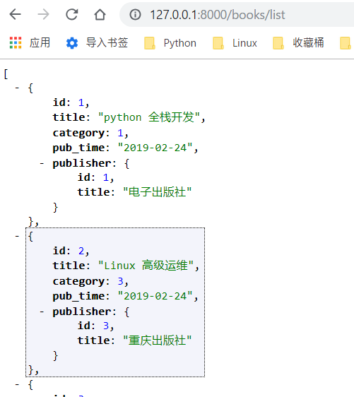Open the Linux bookmark folder label
Screen dimensions: 354x397
point(244,43)
